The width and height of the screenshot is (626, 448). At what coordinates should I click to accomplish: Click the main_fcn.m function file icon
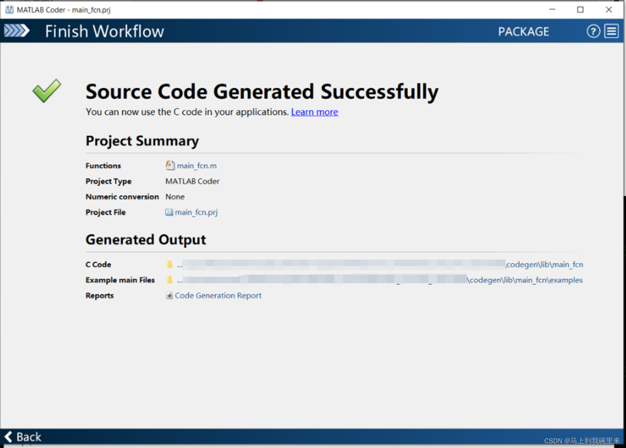click(x=170, y=165)
